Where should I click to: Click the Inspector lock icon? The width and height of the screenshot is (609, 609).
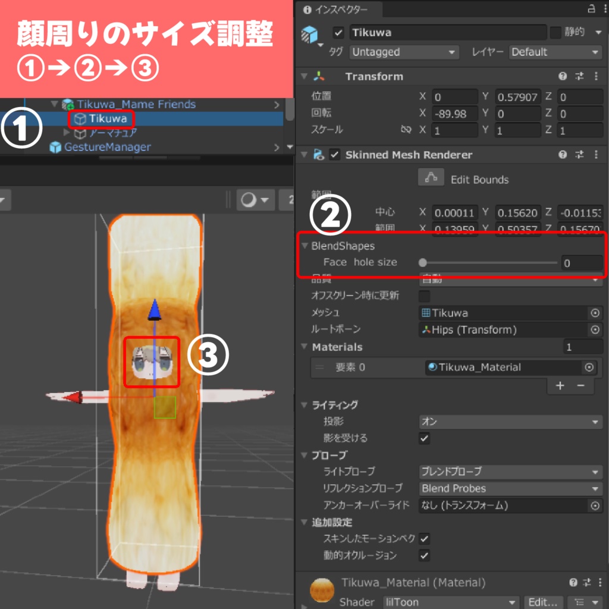[x=591, y=8]
